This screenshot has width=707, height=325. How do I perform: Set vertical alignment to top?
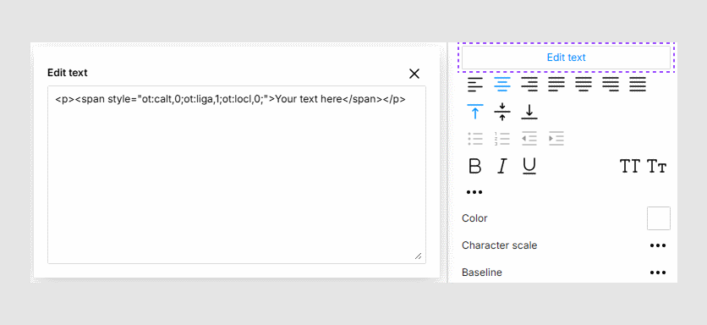click(x=474, y=112)
